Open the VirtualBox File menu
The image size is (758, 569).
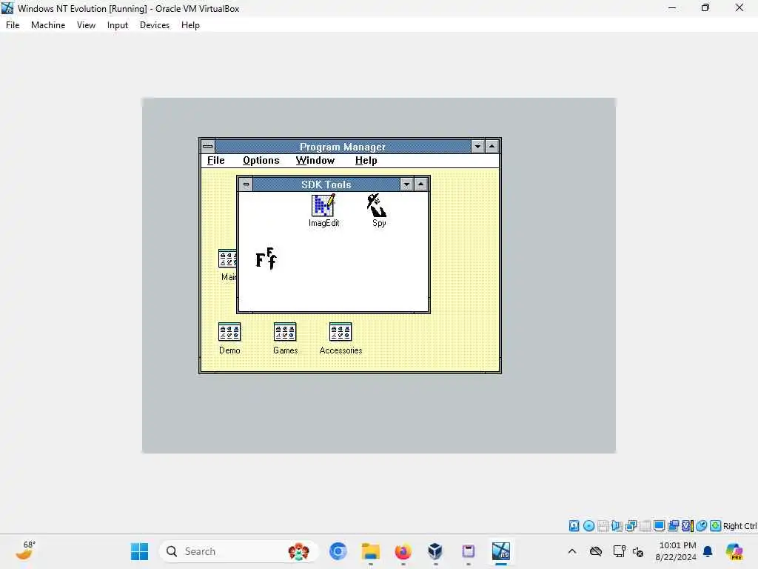pos(13,25)
